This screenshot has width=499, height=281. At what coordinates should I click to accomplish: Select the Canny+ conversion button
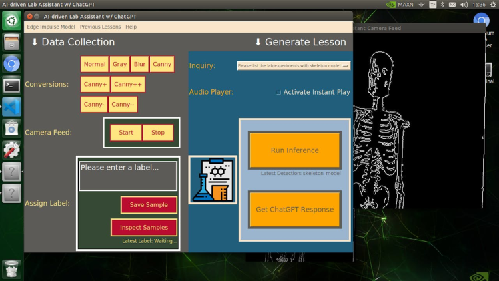click(95, 84)
